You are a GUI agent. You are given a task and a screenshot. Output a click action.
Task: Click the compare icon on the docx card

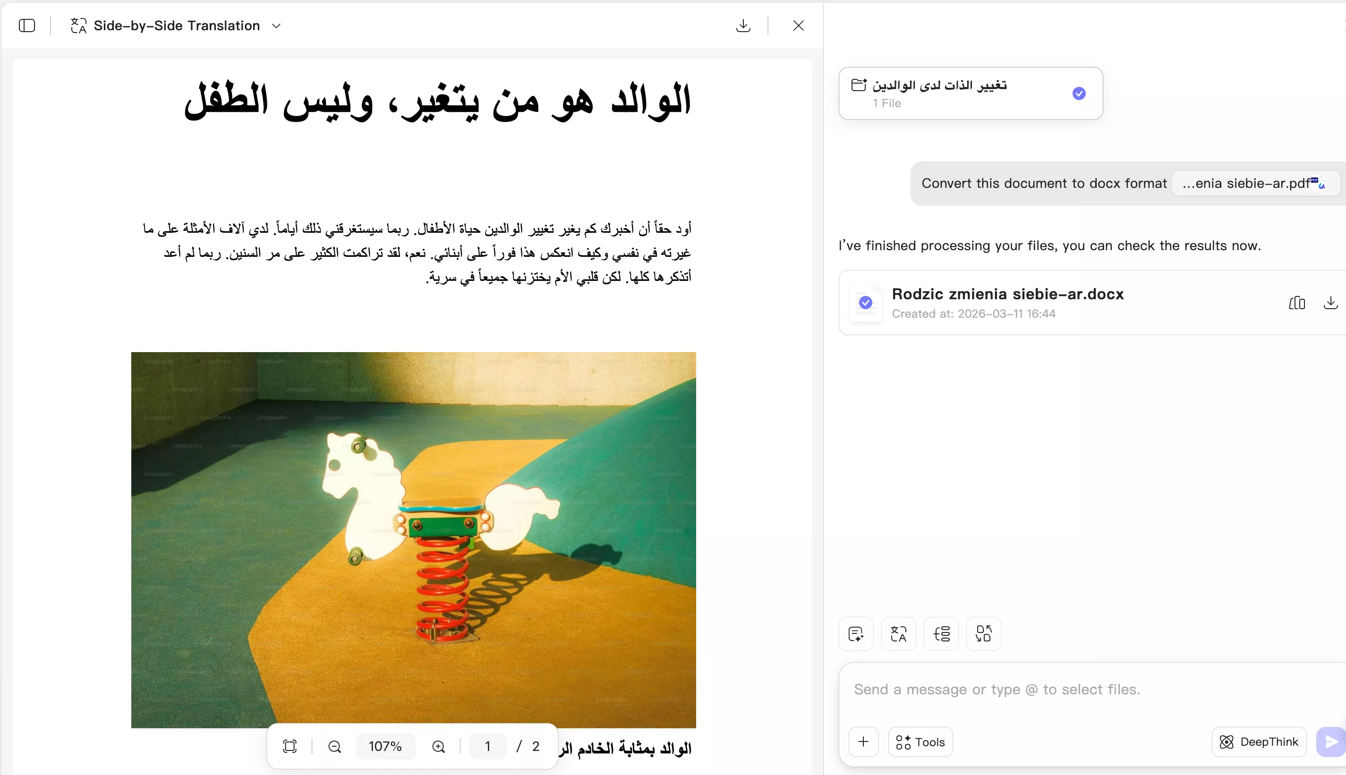1296,303
